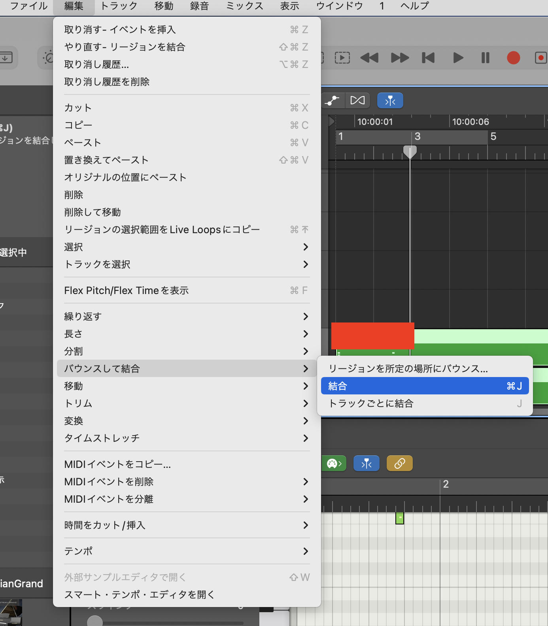
Task: Start playback with the Play button
Action: pos(458,58)
